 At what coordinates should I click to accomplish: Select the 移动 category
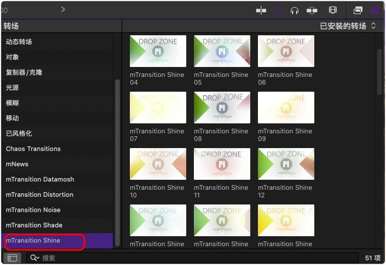pyautogui.click(x=57, y=118)
